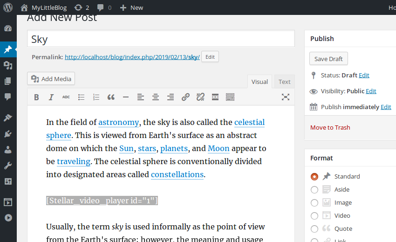Select the Aside post format
396x242 pixels.
[x=314, y=190]
